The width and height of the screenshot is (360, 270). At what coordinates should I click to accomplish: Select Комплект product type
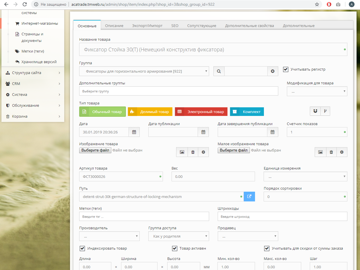(247, 112)
